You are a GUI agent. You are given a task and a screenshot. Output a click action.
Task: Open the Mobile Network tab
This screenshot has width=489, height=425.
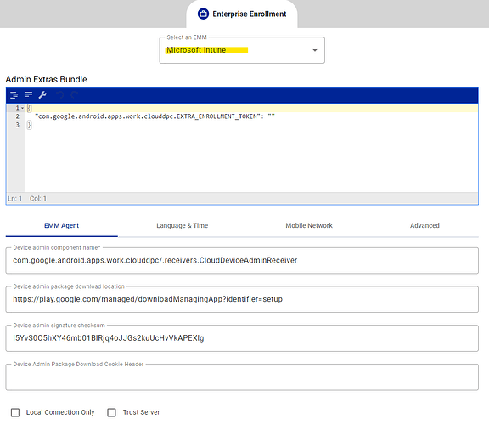pyautogui.click(x=309, y=225)
